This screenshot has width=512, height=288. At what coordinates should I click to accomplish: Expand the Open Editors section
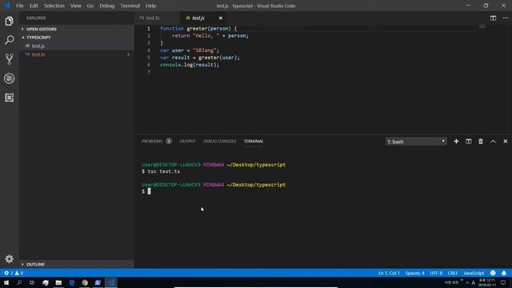(77, 29)
